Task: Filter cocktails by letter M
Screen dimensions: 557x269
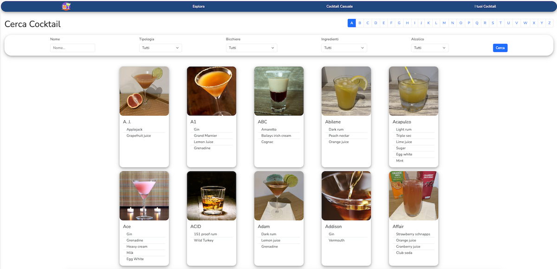Action: pos(444,23)
